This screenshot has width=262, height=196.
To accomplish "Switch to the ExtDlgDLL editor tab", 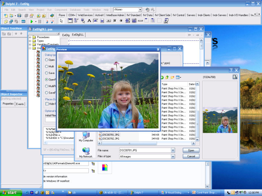I will pyautogui.click(x=78, y=35).
